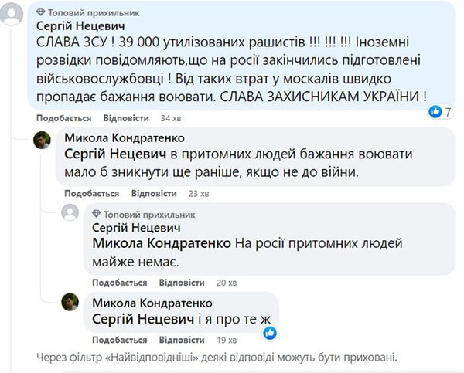Toggle Подобається under the 20 хв reply
The width and height of the screenshot is (464, 373).
117,282
